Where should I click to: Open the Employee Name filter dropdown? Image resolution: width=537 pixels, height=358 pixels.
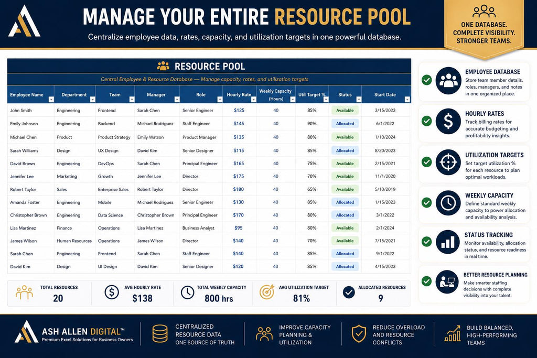51,100
